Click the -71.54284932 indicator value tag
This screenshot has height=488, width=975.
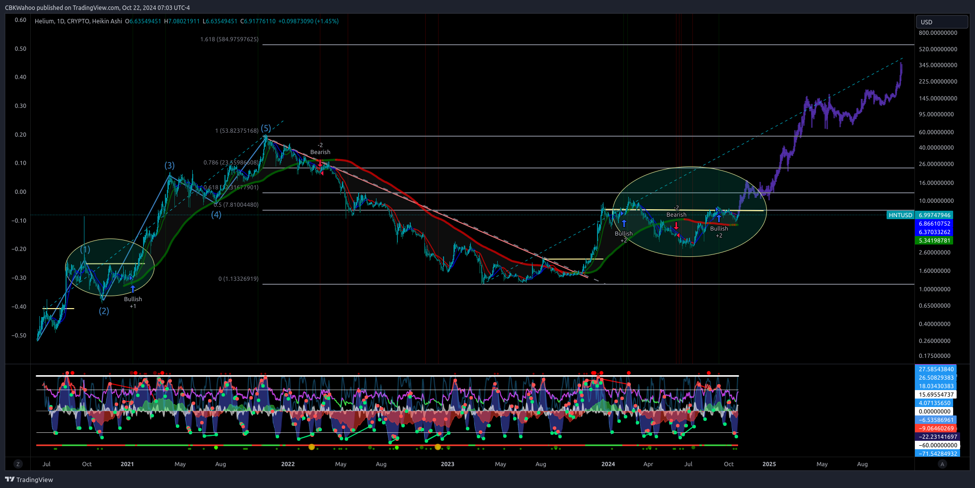[938, 454]
